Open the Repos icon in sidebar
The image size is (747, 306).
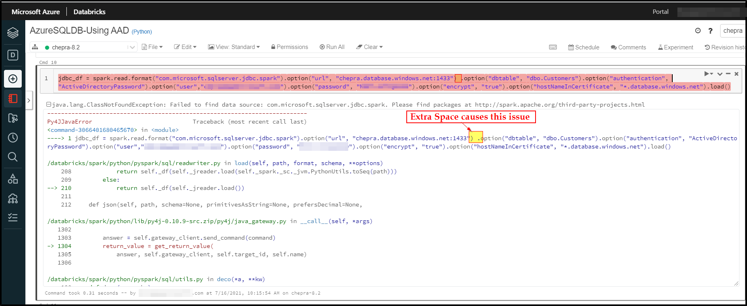13,118
